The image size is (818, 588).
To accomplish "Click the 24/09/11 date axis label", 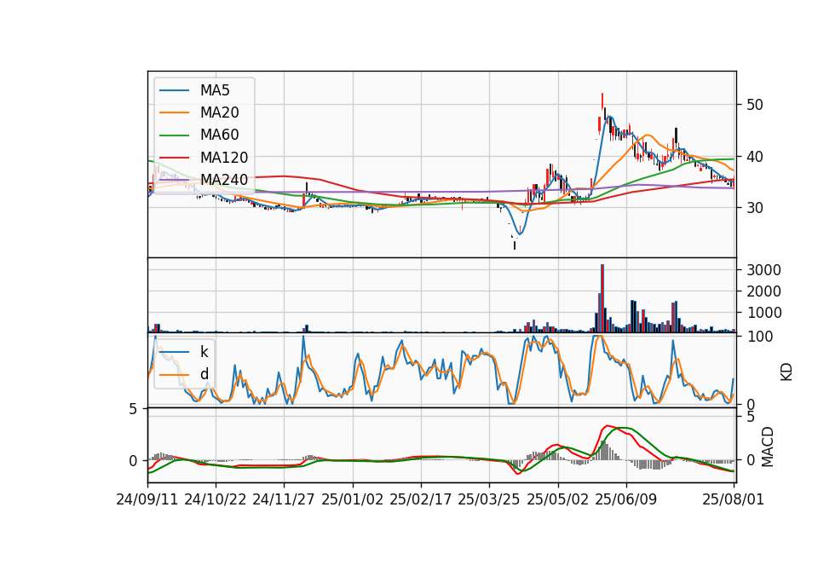I will 147,499.
